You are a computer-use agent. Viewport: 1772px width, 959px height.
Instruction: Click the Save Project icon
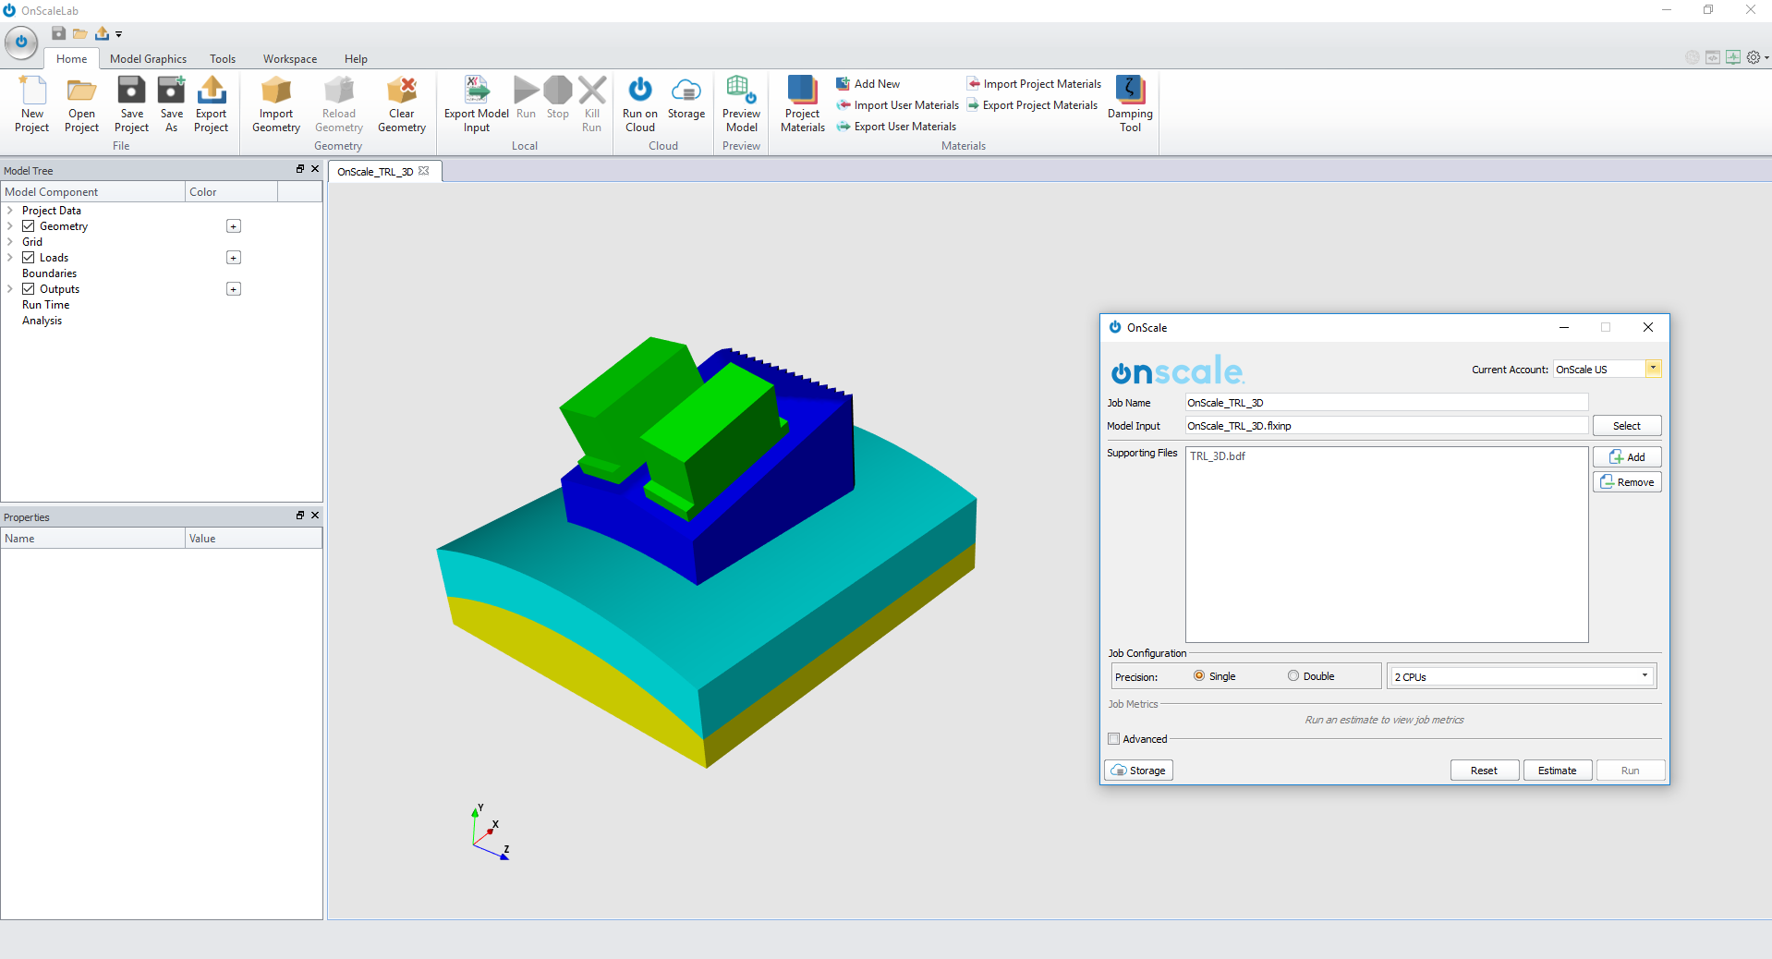[131, 91]
